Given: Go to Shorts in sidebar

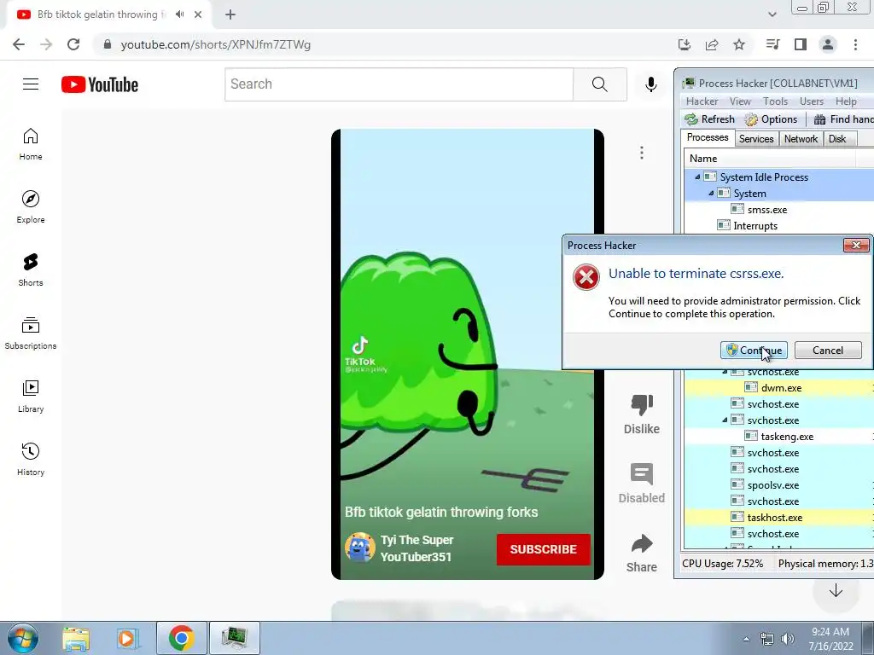Looking at the screenshot, I should [x=31, y=270].
